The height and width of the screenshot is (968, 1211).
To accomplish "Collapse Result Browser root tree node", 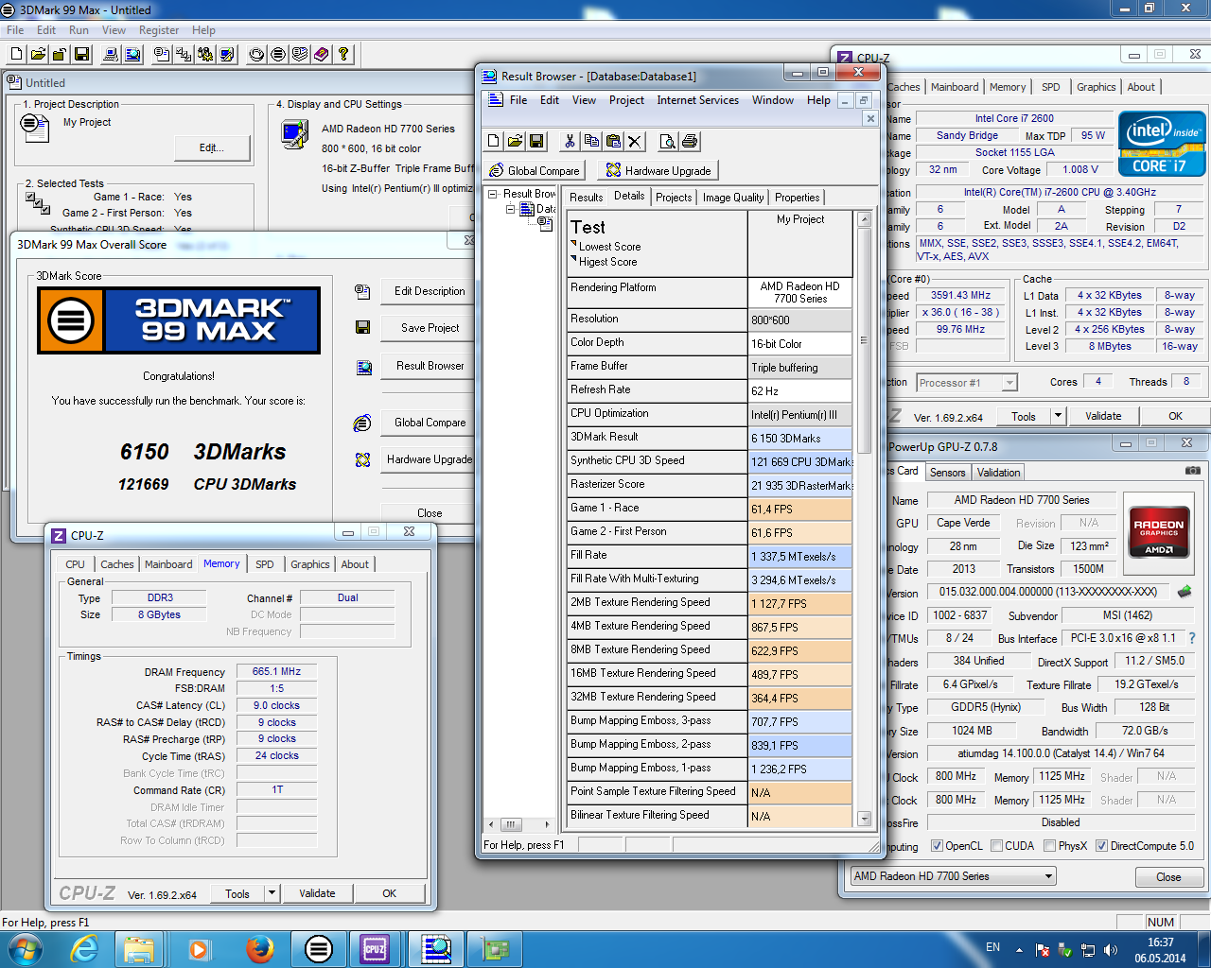I will click(x=493, y=194).
